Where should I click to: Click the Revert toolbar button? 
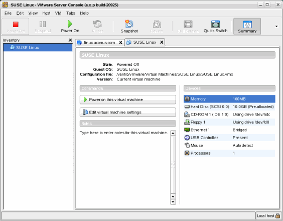coord(157,27)
